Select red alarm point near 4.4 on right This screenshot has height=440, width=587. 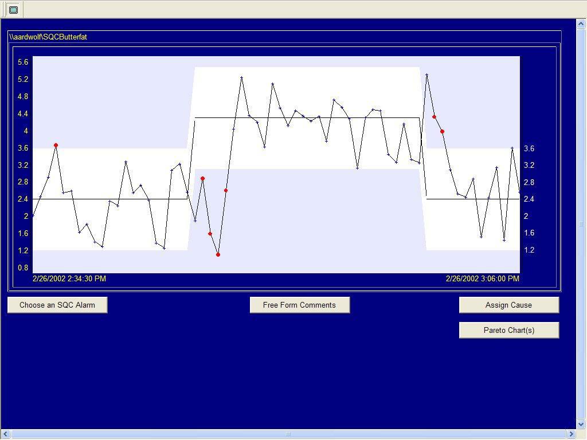435,117
